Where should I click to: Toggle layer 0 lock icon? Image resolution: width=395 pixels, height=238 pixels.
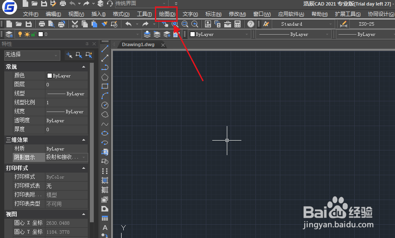(33, 34)
